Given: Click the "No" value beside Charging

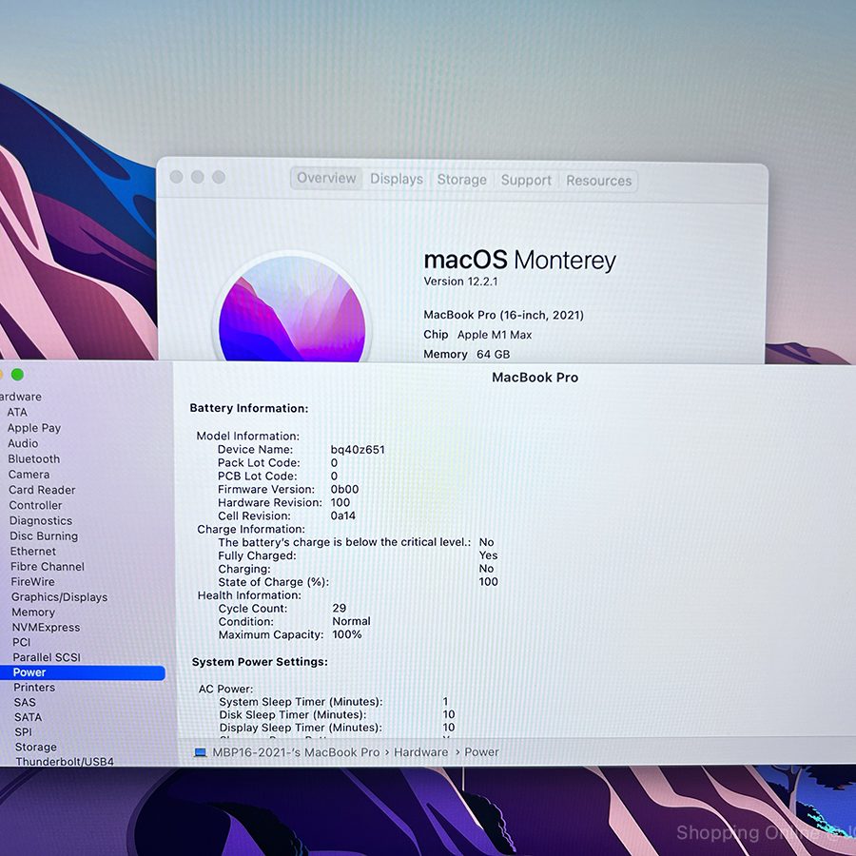Looking at the screenshot, I should click(486, 569).
